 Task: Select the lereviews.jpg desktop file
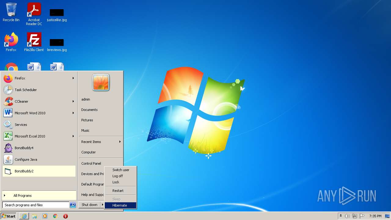[57, 45]
